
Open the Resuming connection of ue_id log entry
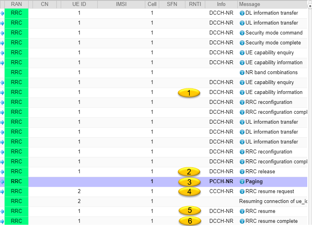click(273, 201)
